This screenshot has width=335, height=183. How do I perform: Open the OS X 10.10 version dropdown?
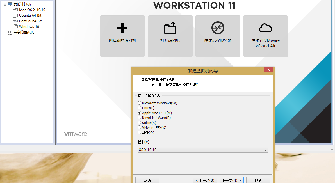(x=202, y=150)
